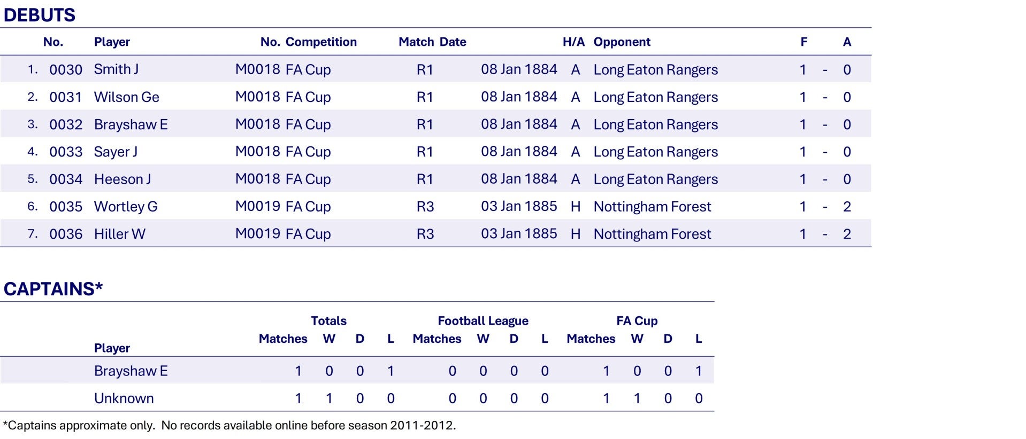Click Wortley G player name
The height and width of the screenshot is (439, 1026).
tap(126, 207)
